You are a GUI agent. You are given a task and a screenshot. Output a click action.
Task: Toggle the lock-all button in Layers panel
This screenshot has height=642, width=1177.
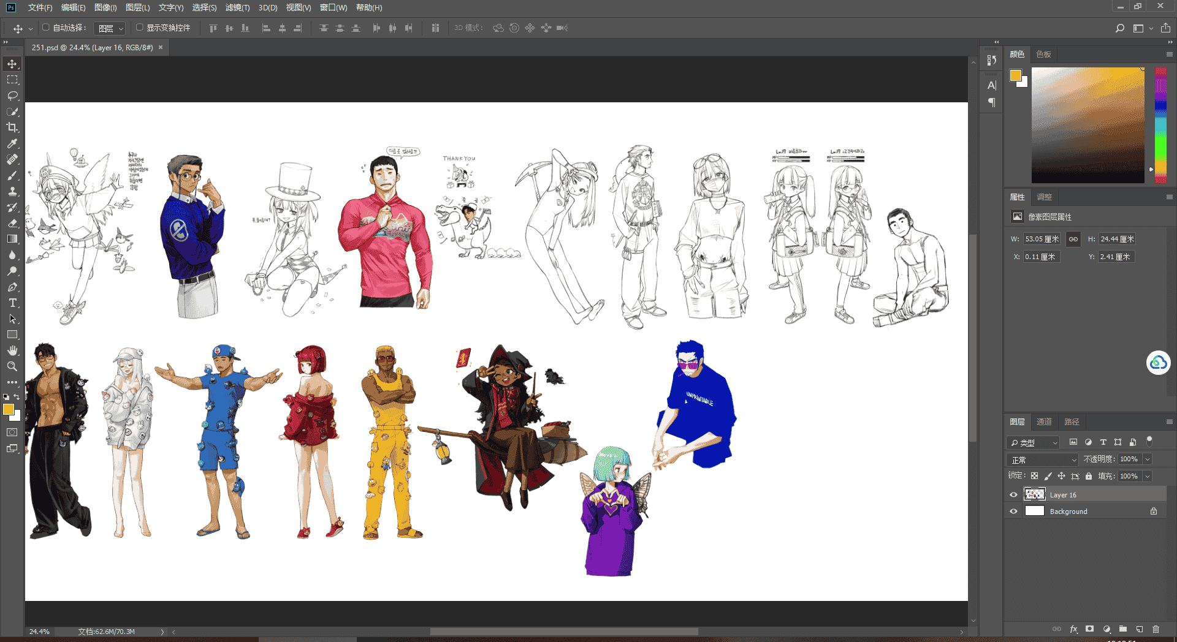pyautogui.click(x=1089, y=476)
